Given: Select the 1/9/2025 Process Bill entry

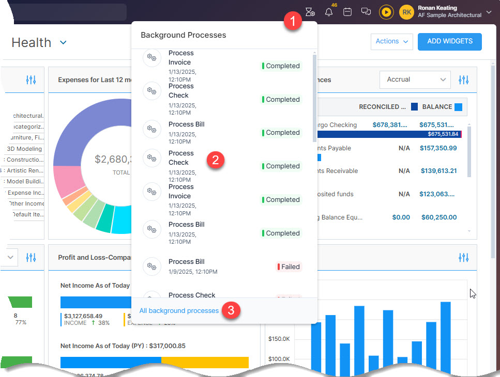Looking at the screenshot, I should click(x=222, y=266).
